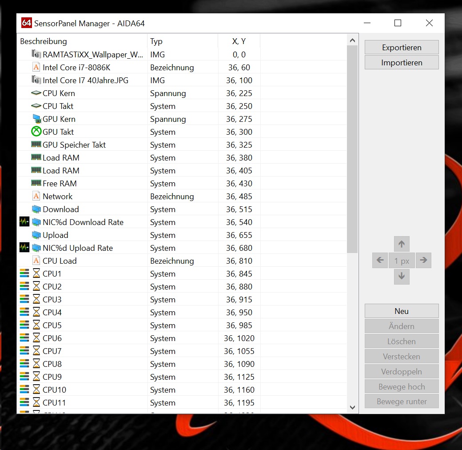Click the Typ column header
The width and height of the screenshot is (462, 450).
[183, 41]
